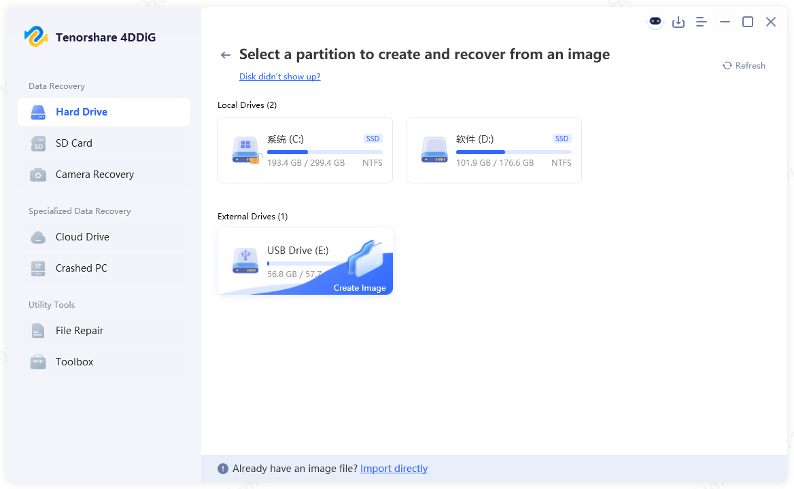Click Create Image on the USB drive
The width and height of the screenshot is (794, 489).
(360, 287)
